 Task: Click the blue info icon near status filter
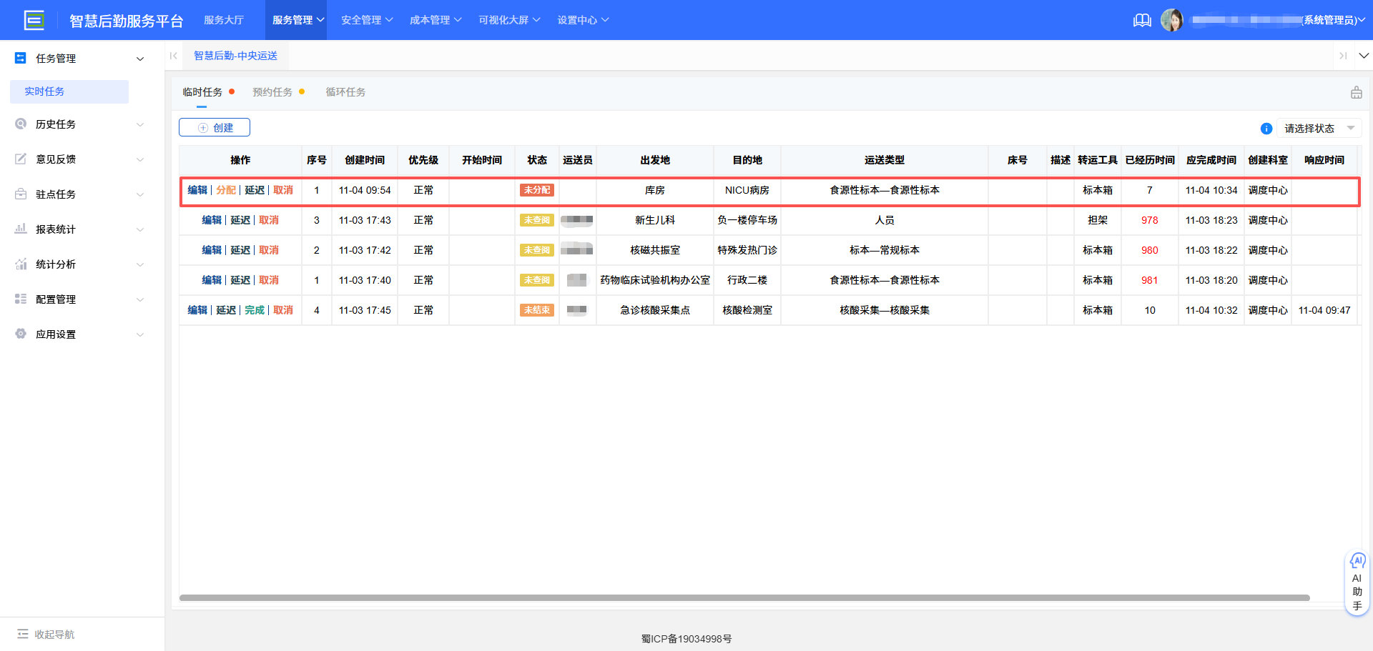(1266, 128)
